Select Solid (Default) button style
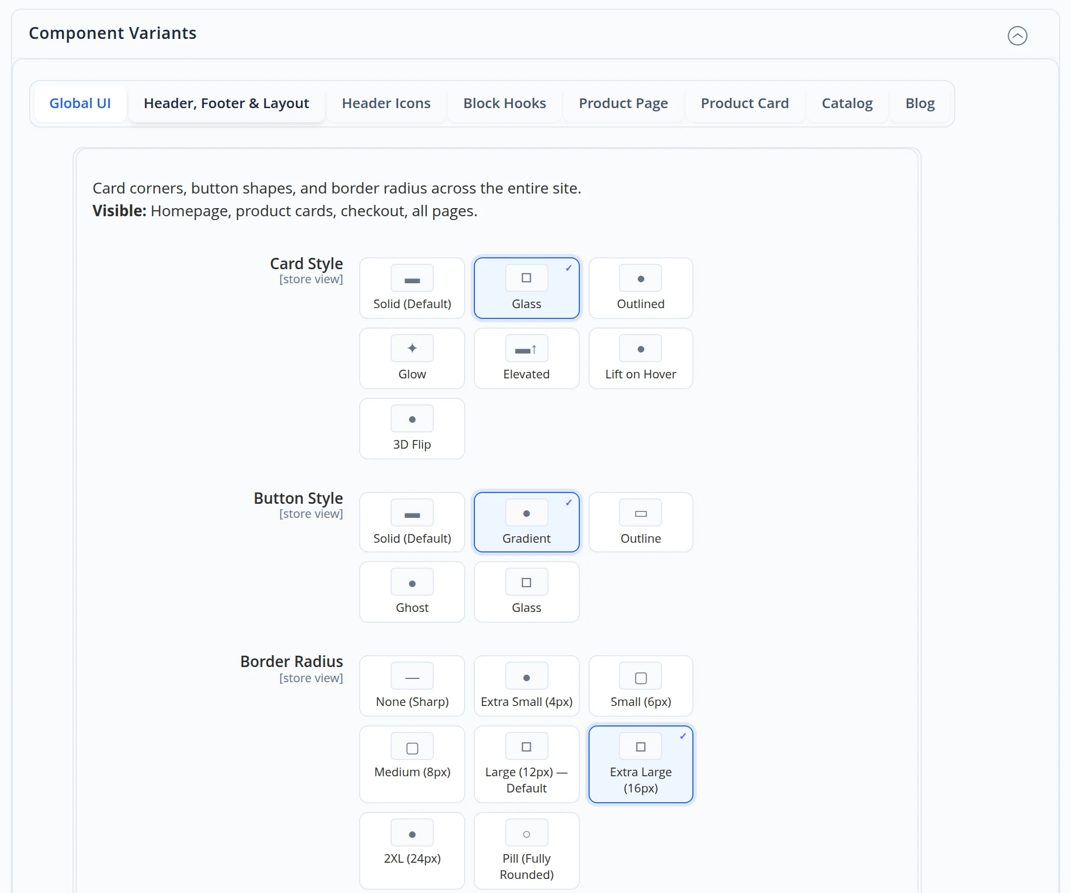This screenshot has height=893, width=1071. [x=412, y=522]
